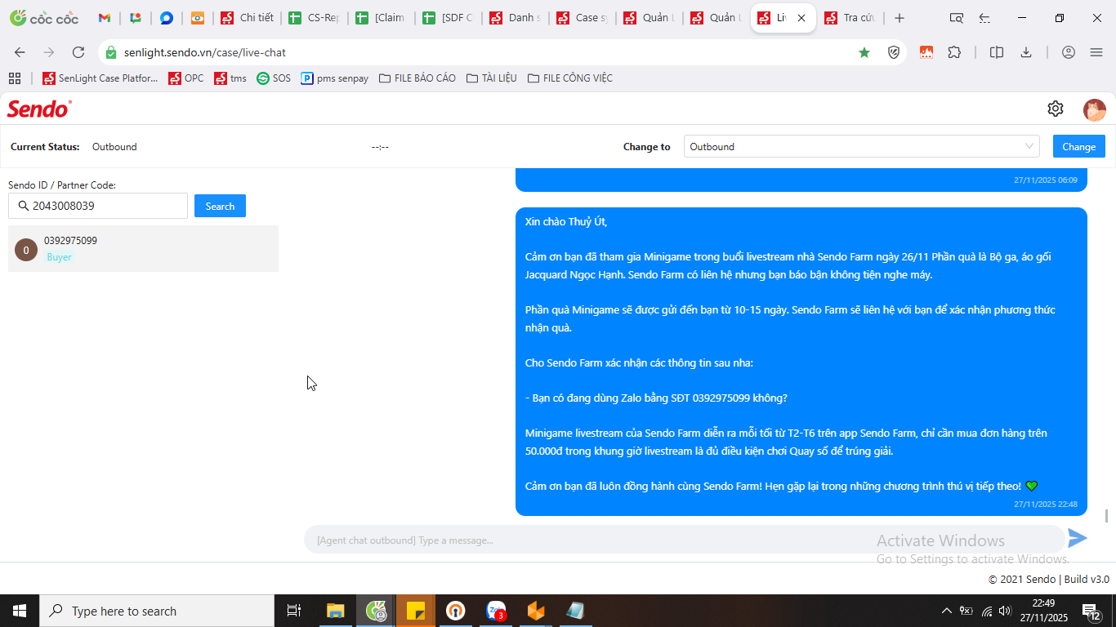Switch to the 'CS-Rep' spreadsheet tab

(315, 18)
